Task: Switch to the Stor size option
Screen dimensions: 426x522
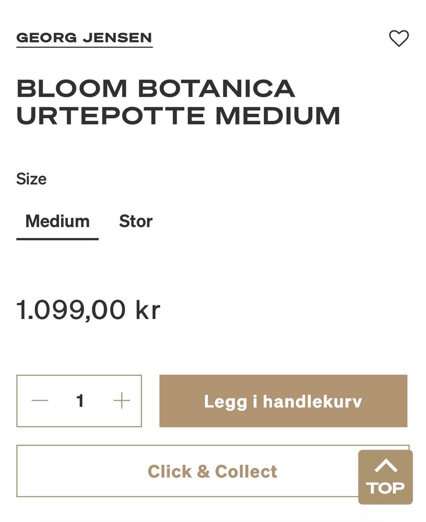Action: (136, 221)
